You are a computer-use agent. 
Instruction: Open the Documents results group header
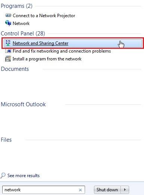click(x=15, y=69)
